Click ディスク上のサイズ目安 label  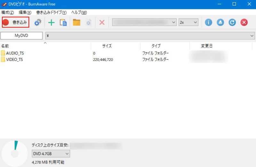(x=50, y=145)
